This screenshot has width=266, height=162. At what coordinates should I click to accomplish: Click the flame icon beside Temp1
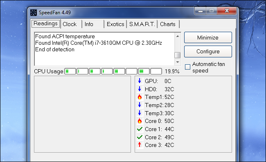(x=140, y=97)
